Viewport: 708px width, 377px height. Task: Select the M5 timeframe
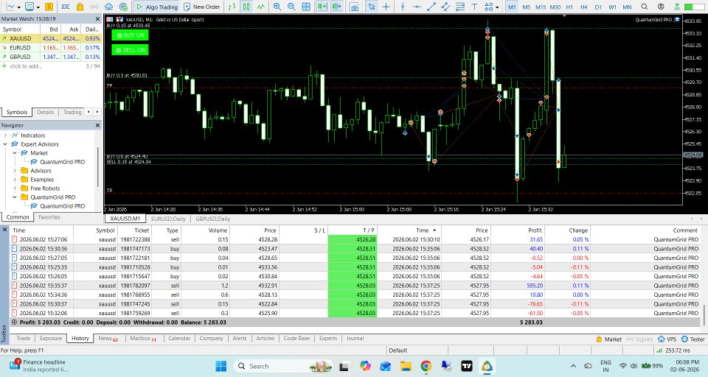[526, 7]
